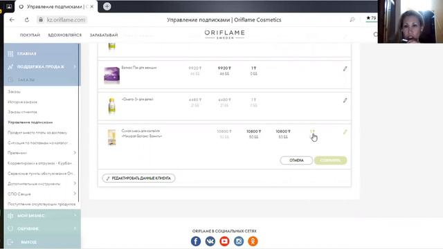Click the green СОХРАНИТЬ button
This screenshot has height=249, width=443.
(330, 160)
